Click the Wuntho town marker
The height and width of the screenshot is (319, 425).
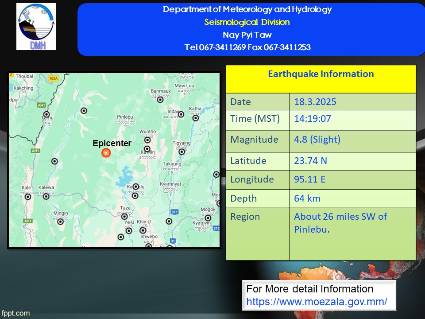147,140
